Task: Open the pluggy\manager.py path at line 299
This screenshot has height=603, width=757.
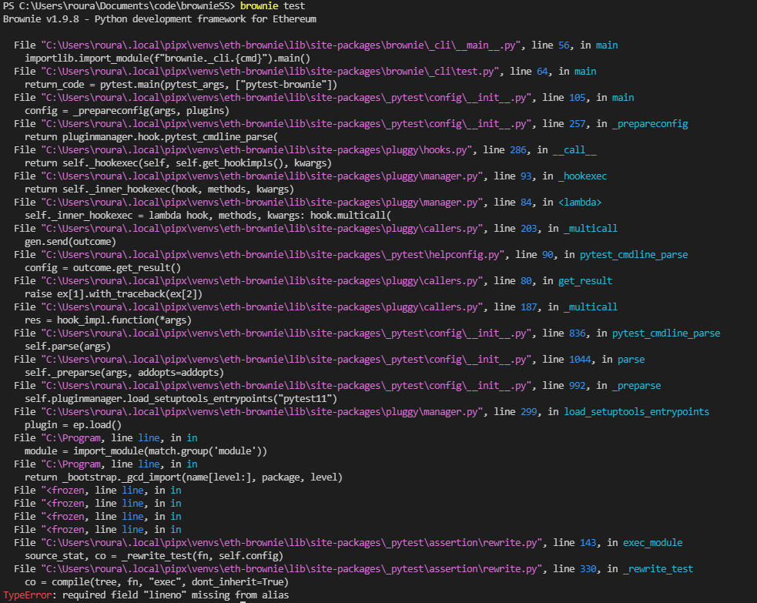Action: [262, 411]
